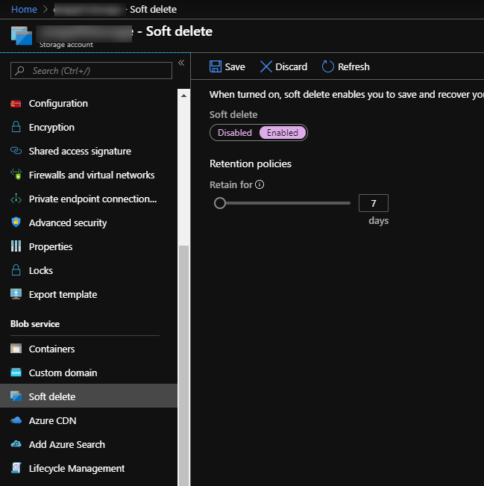This screenshot has width=484, height=486.
Task: Click the Azure CDN cloud icon
Action: (x=16, y=421)
